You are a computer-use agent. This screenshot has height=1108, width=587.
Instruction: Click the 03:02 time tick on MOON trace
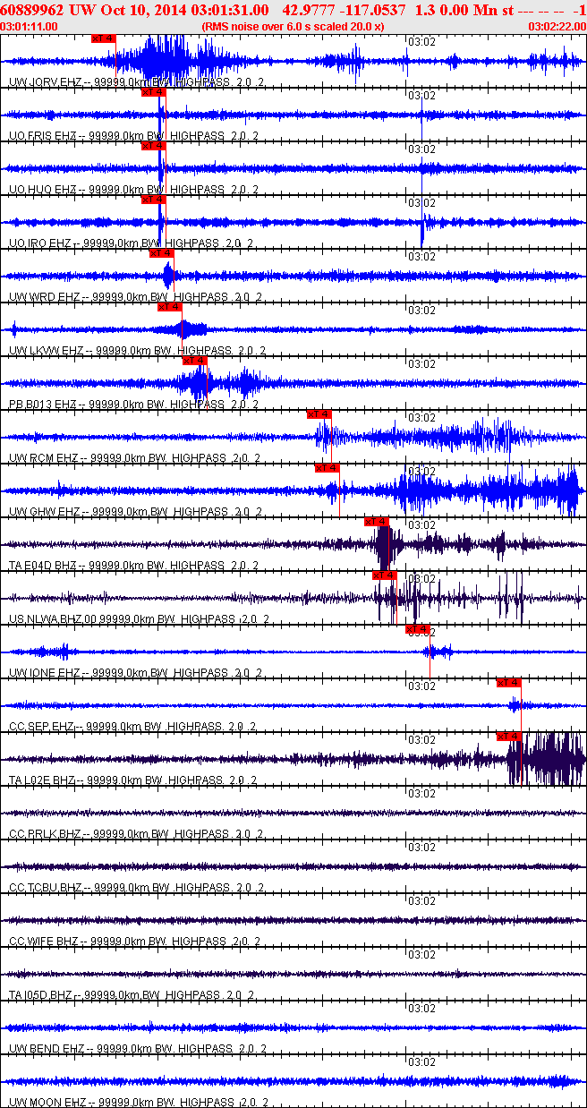click(421, 1062)
